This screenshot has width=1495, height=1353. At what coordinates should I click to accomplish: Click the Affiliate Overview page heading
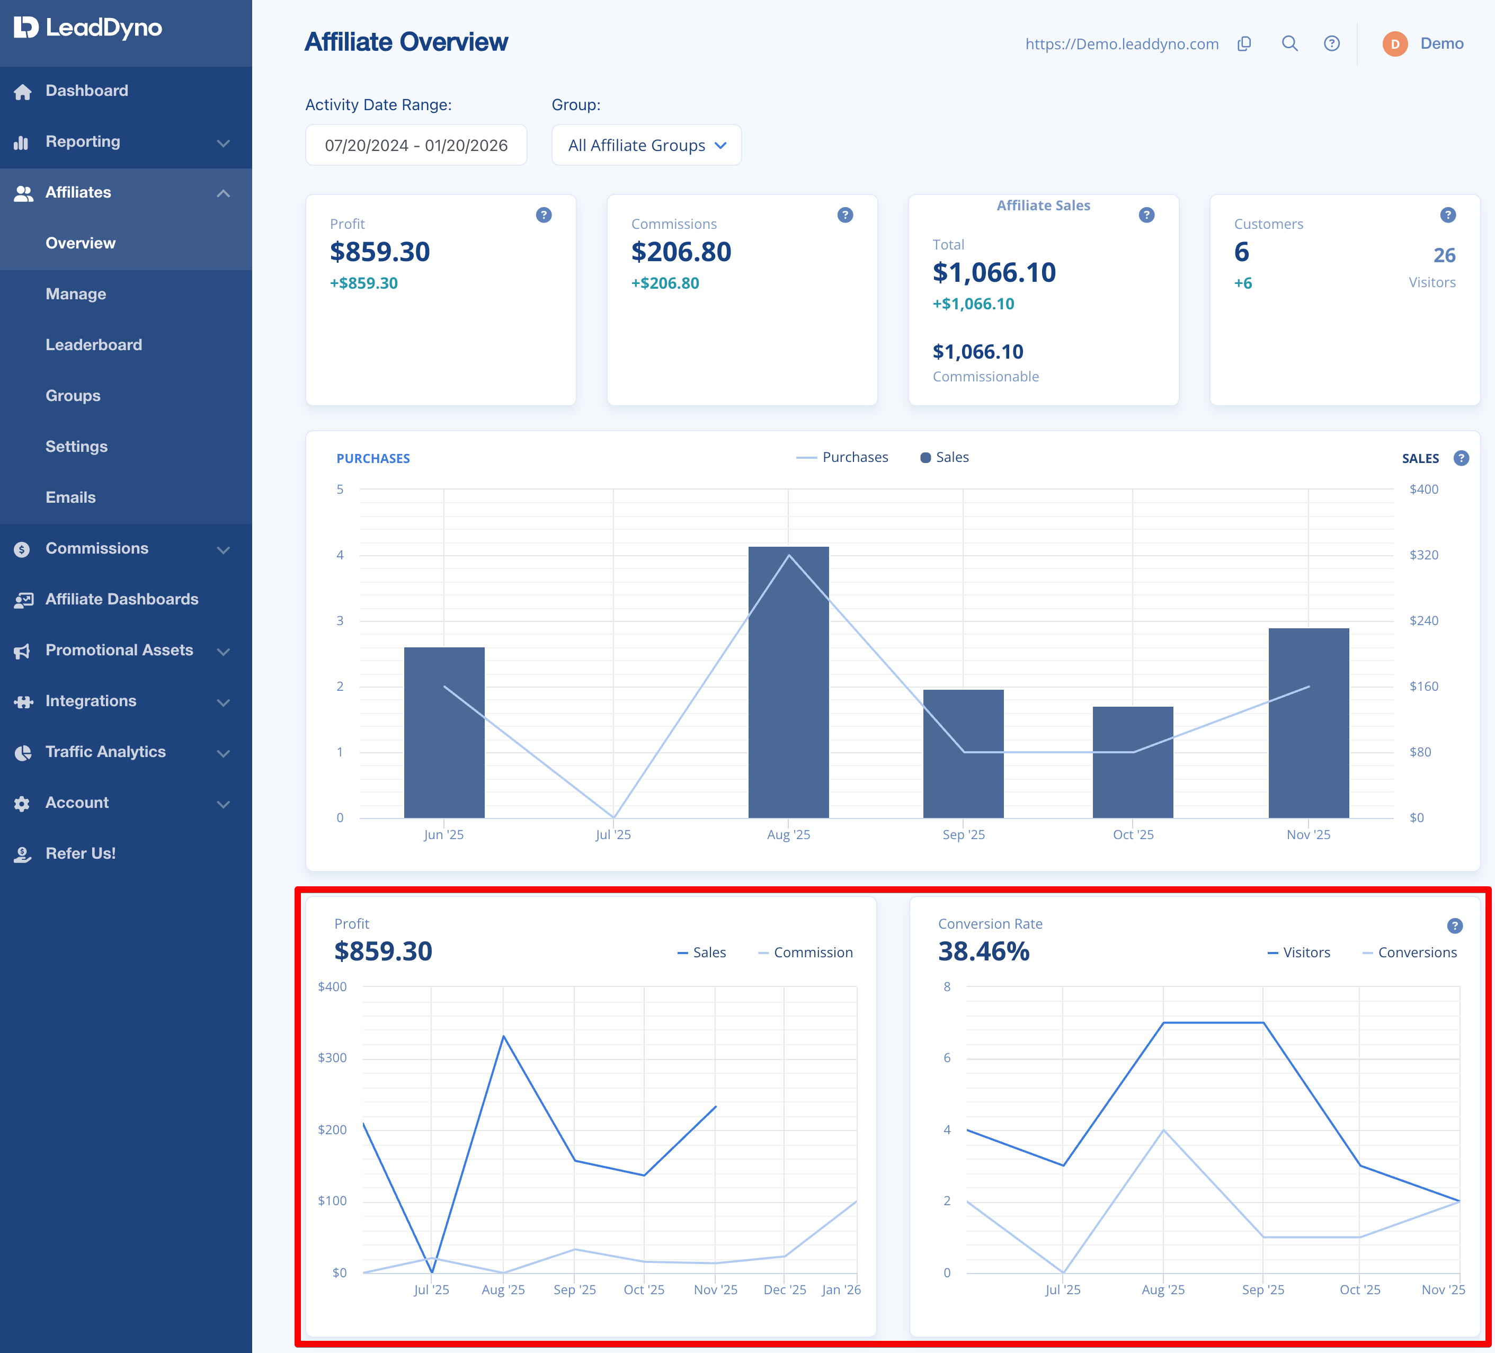point(406,42)
